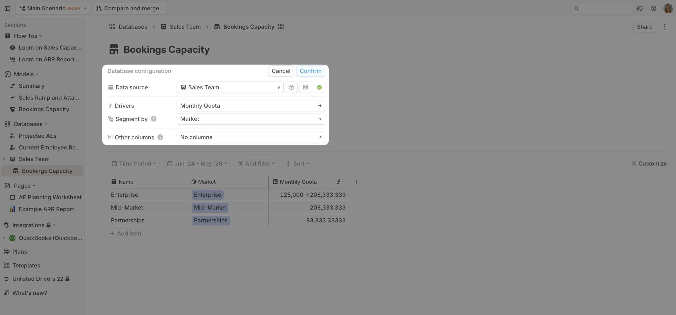Toggle the left sidebar panel icon
This screenshot has width=676, height=315.
click(7, 8)
